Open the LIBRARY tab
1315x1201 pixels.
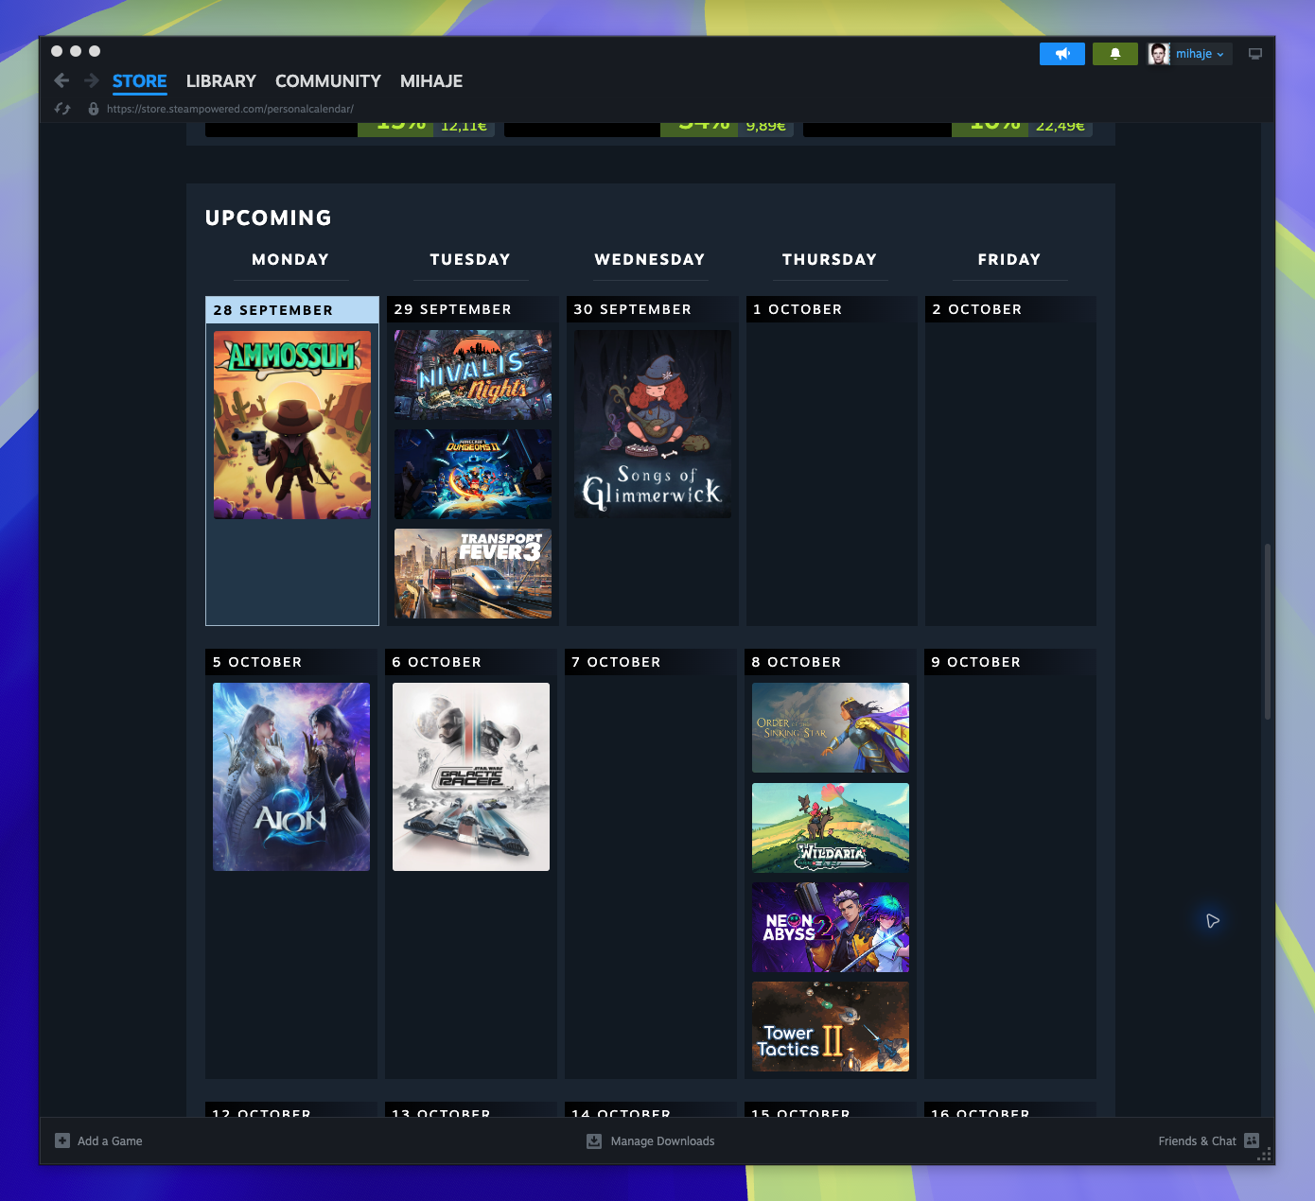pyautogui.click(x=221, y=81)
